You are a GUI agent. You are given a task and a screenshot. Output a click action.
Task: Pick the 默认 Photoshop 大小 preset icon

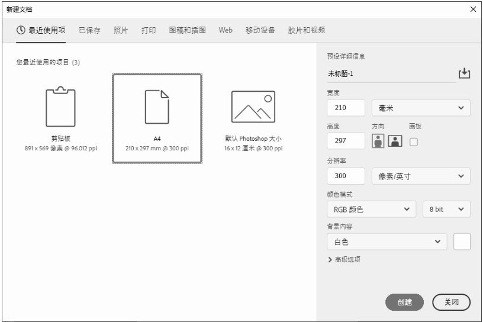pyautogui.click(x=253, y=107)
